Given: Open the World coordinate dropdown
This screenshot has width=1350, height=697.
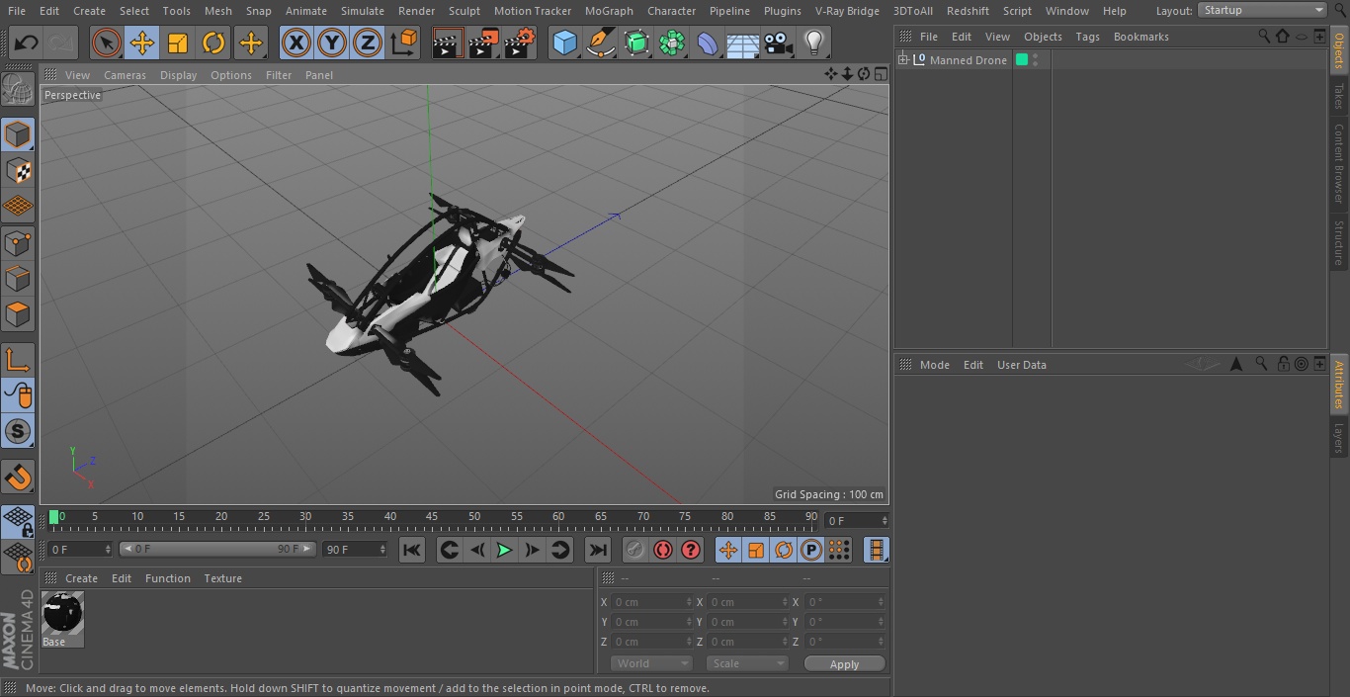Looking at the screenshot, I should pyautogui.click(x=651, y=663).
